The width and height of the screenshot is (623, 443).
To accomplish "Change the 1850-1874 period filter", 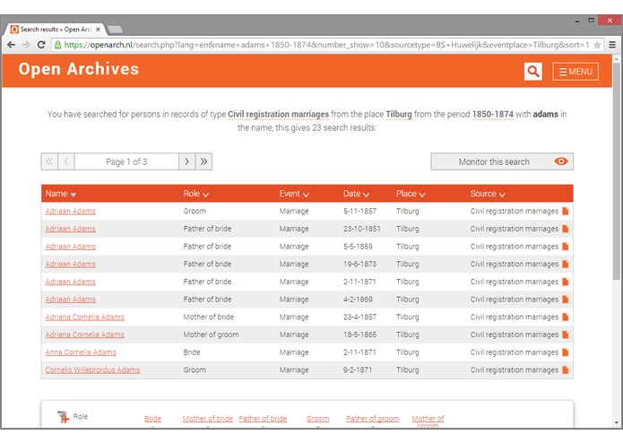I will [x=493, y=115].
